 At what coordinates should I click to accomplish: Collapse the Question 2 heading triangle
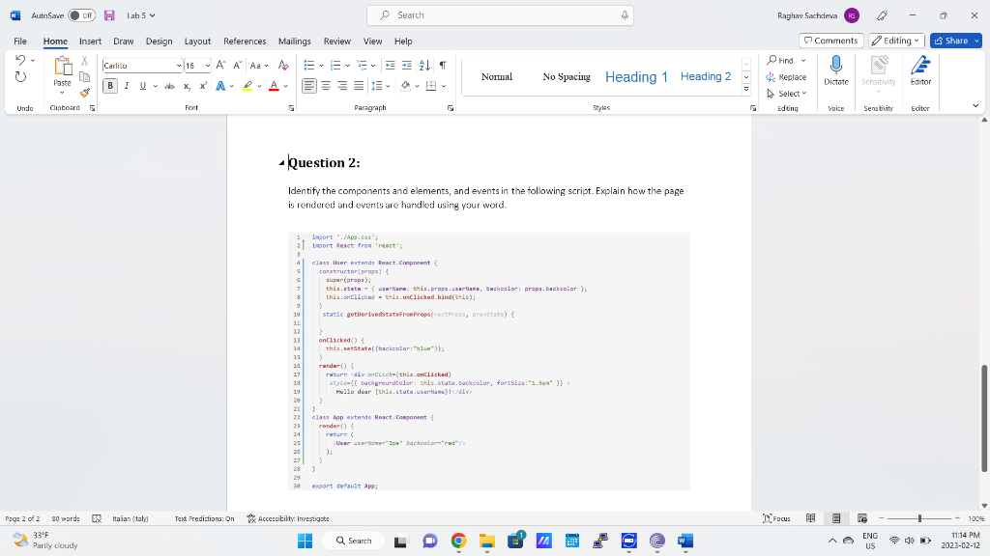coord(281,163)
